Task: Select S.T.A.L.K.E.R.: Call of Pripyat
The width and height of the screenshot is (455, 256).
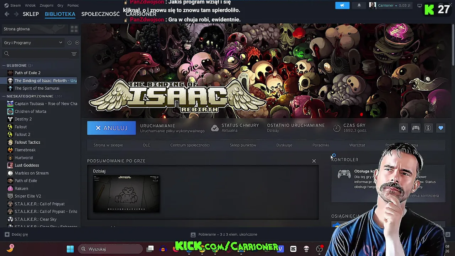Action: pos(39,204)
